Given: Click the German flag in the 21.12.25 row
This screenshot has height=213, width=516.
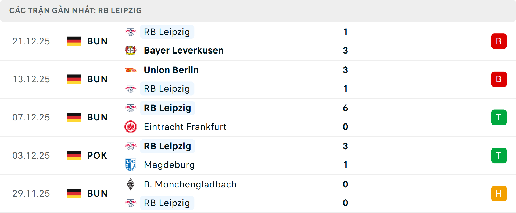Looking at the screenshot, I should 74,41.
